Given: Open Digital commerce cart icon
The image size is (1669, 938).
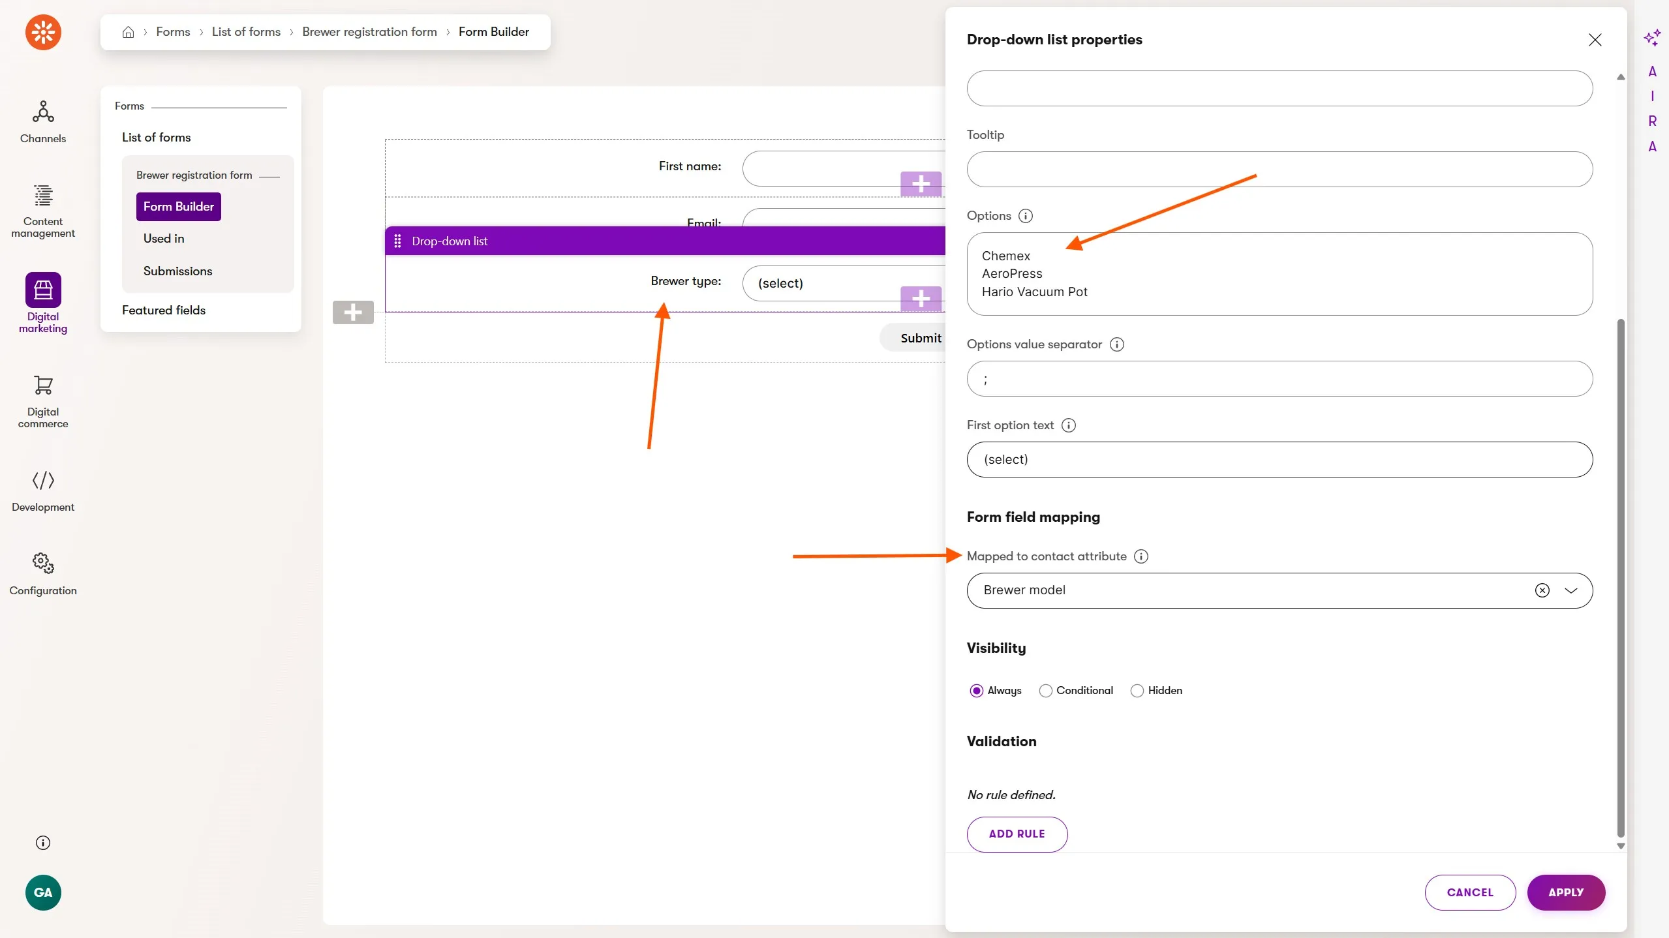Looking at the screenshot, I should [x=43, y=386].
